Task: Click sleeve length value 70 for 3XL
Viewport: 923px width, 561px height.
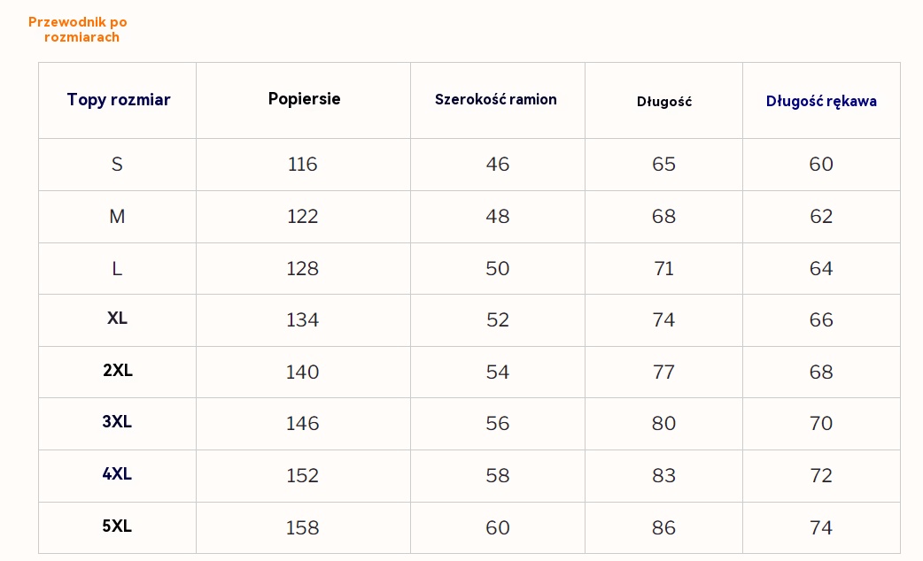Action: coord(821,424)
